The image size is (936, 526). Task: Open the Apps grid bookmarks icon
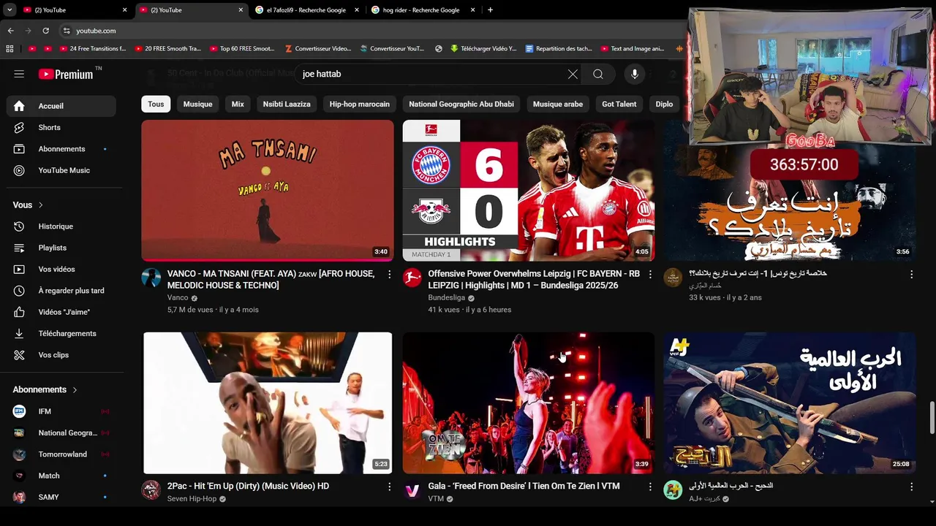tap(10, 49)
